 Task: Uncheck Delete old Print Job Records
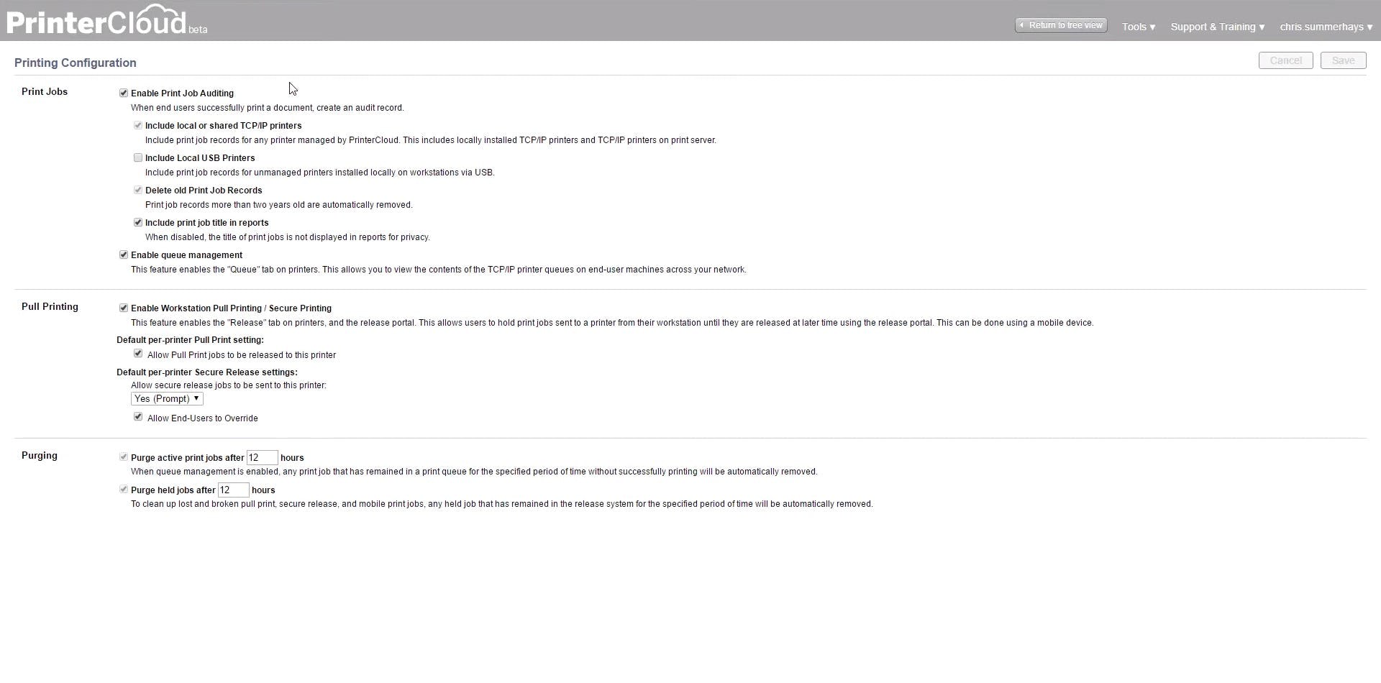tap(138, 189)
